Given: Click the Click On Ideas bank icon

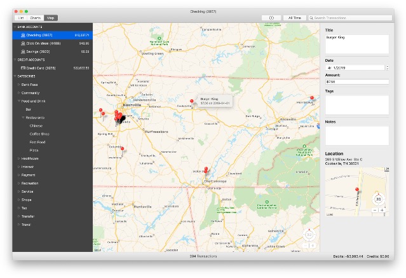Looking at the screenshot, I should [x=23, y=43].
